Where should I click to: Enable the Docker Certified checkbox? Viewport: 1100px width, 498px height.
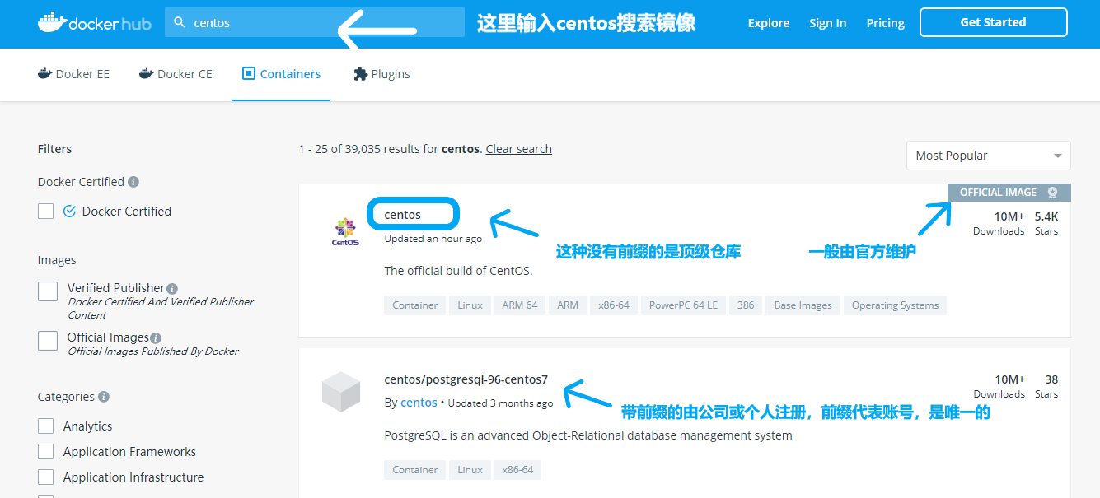point(46,212)
